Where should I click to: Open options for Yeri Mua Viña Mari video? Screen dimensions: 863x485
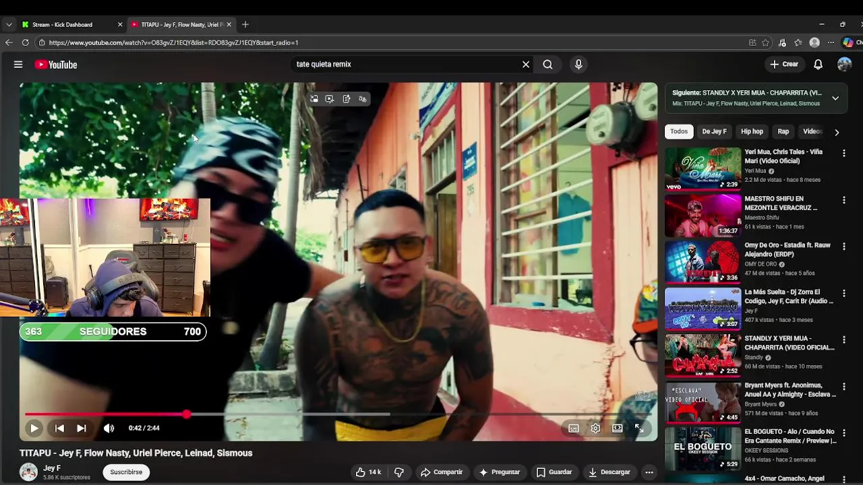[843, 154]
